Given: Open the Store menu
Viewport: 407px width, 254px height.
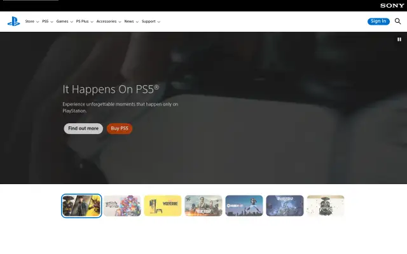Looking at the screenshot, I should pos(32,22).
